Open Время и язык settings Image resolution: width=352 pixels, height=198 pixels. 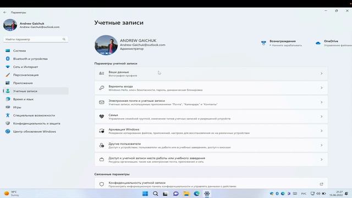[x=36, y=99]
